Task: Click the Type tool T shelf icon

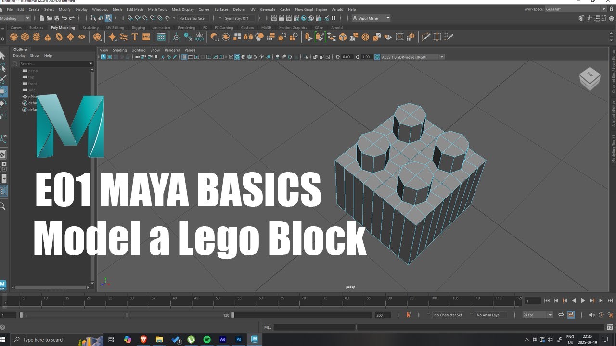Action: click(x=135, y=37)
